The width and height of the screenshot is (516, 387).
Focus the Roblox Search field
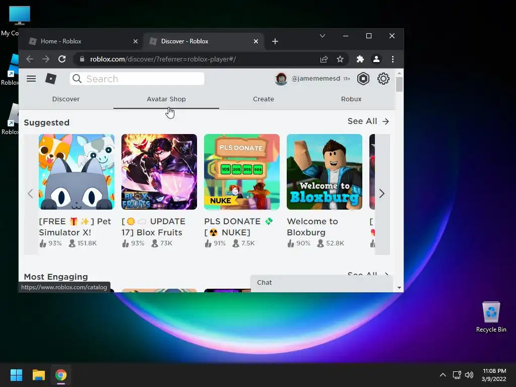click(x=137, y=79)
